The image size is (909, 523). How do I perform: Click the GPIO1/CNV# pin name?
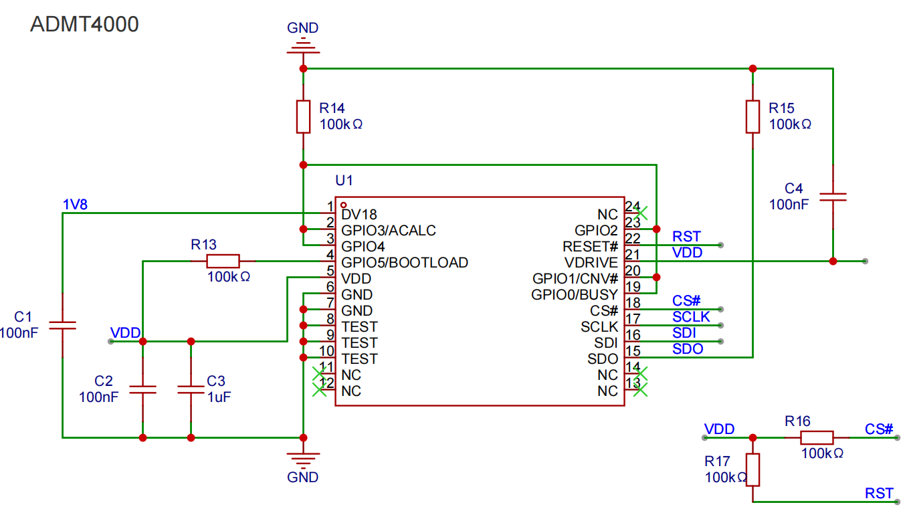coord(575,278)
